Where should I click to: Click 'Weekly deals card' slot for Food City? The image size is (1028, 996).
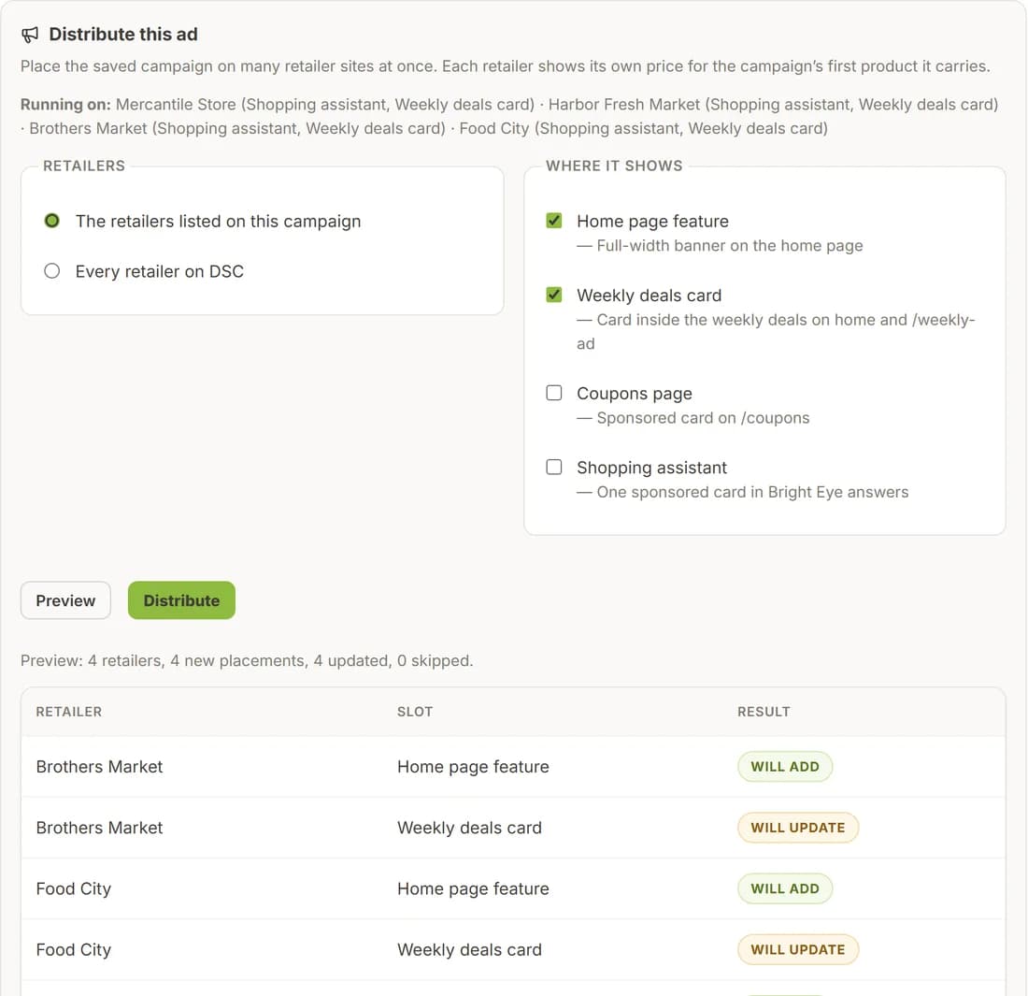[x=469, y=950]
